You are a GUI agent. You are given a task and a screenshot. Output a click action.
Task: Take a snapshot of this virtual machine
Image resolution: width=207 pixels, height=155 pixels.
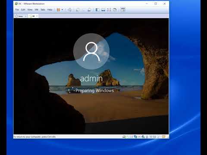click(x=78, y=9)
